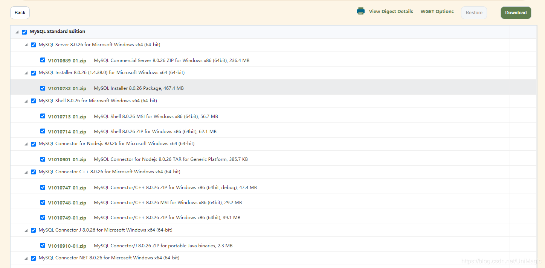Uncheck V1010689-01.zip checkbox
Viewport: 545px width, 268px height.
(x=43, y=60)
